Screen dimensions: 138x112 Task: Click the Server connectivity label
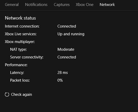point(27,57)
